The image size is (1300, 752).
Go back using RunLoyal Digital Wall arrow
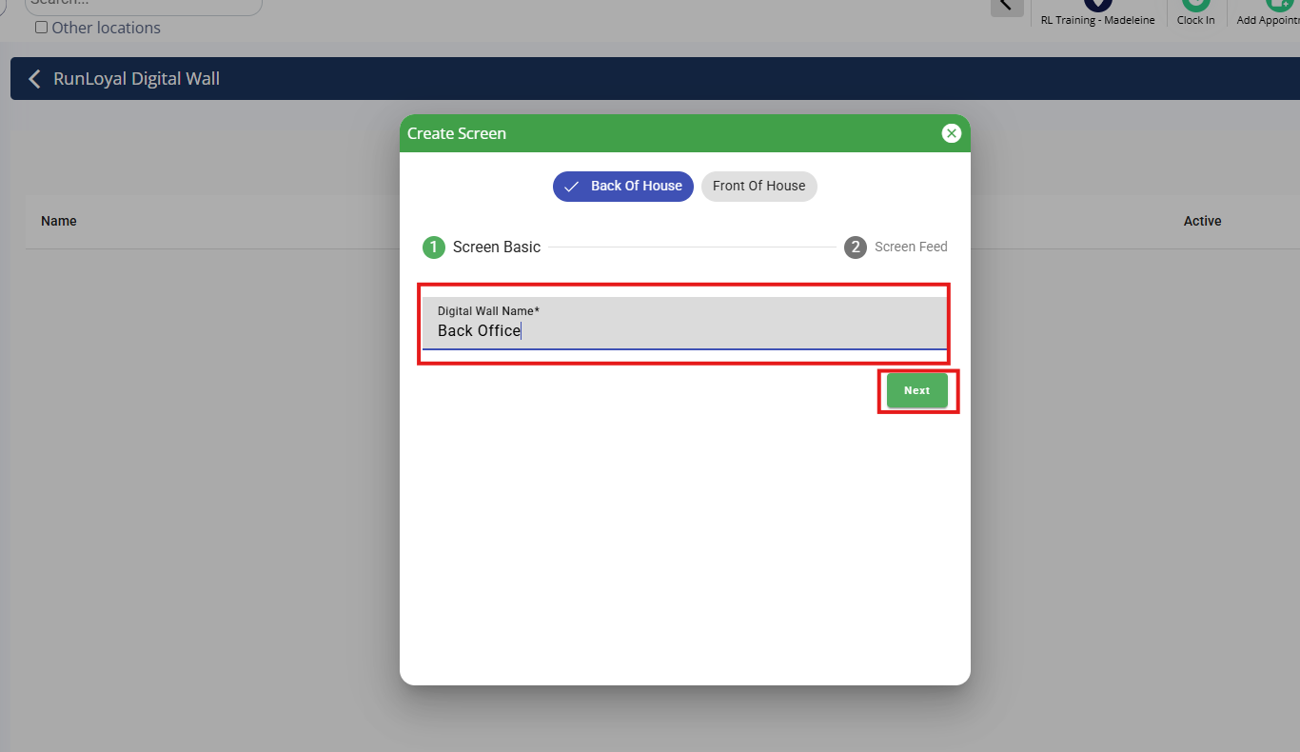(34, 79)
